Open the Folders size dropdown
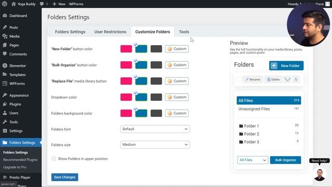Screen dimensions: 332x187 pyautogui.click(x=155, y=144)
